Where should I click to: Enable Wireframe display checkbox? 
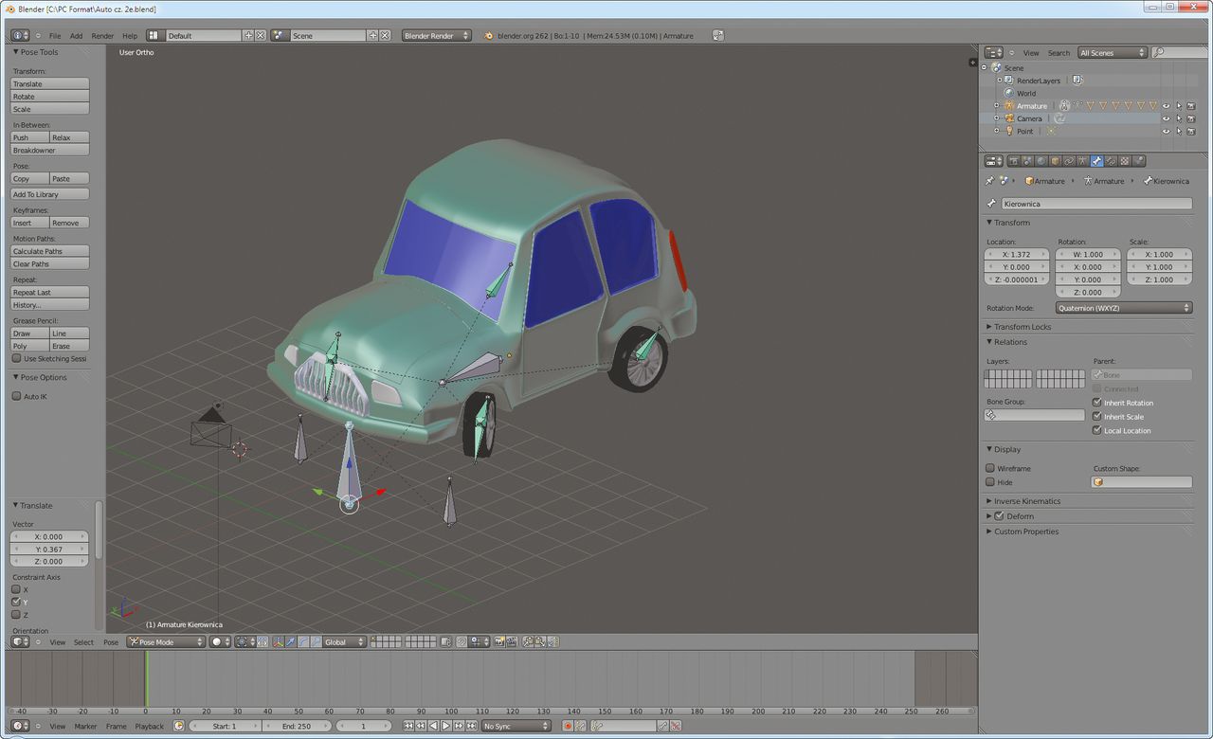click(x=990, y=468)
